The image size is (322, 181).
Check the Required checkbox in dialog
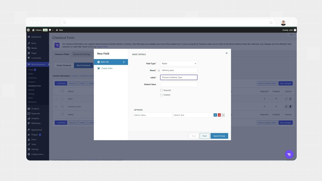click(162, 90)
